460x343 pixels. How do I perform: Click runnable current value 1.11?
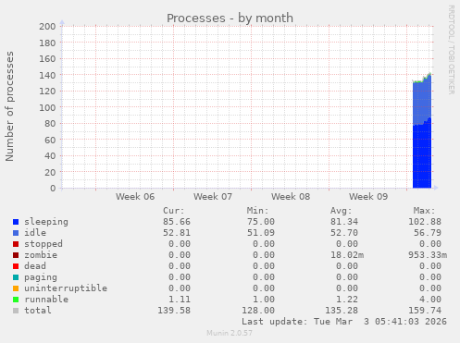(x=180, y=300)
